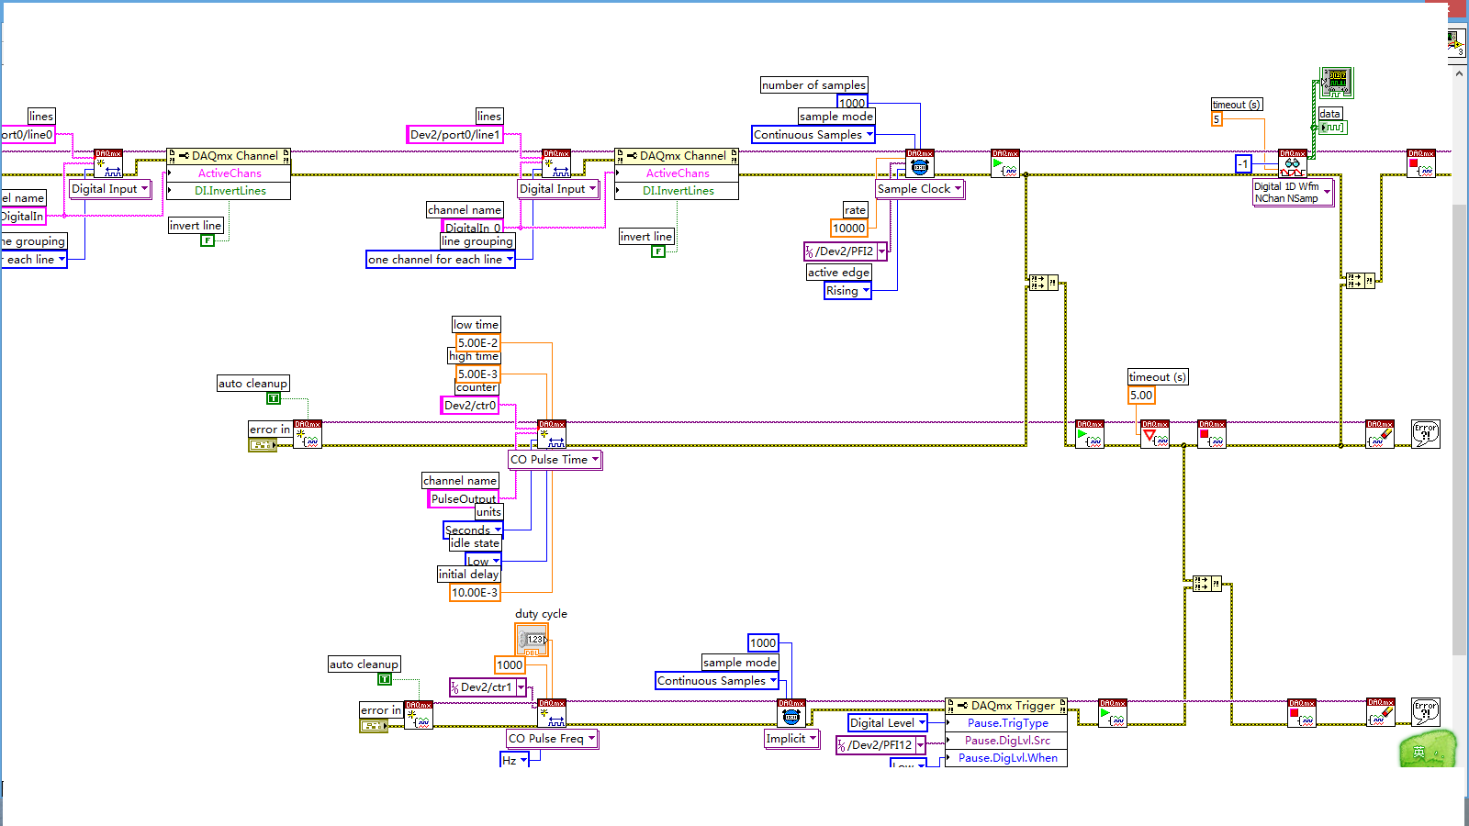Click the Merge Errors node below the top Start Task

click(1043, 283)
